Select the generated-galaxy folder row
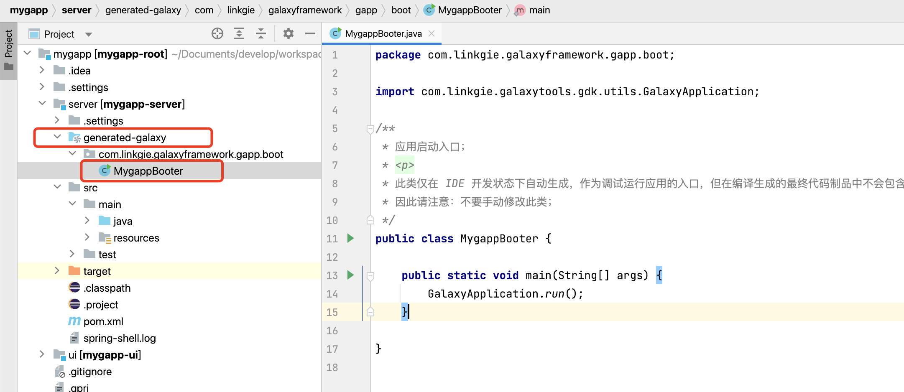The image size is (904, 392). point(169,137)
